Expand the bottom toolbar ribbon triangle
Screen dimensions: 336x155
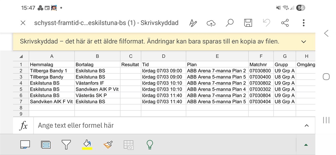tap(306, 145)
